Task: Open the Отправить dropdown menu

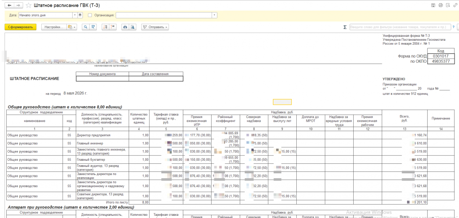Action: click(155, 27)
